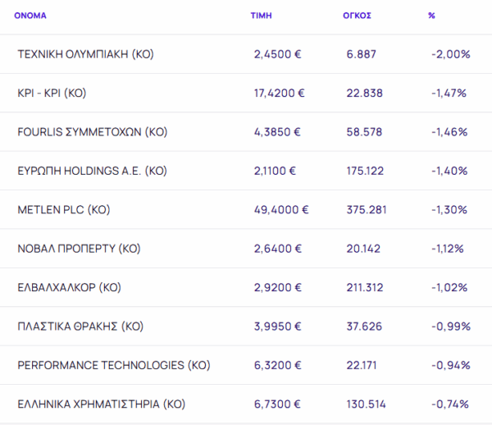Select FOURLIS ΣΥΜΜΕΤΟΧΩΝ (ΚΟ) name

pyautogui.click(x=93, y=132)
